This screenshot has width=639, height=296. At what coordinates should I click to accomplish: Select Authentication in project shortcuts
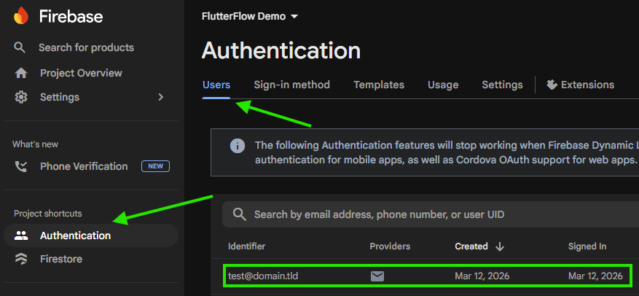tap(91, 235)
